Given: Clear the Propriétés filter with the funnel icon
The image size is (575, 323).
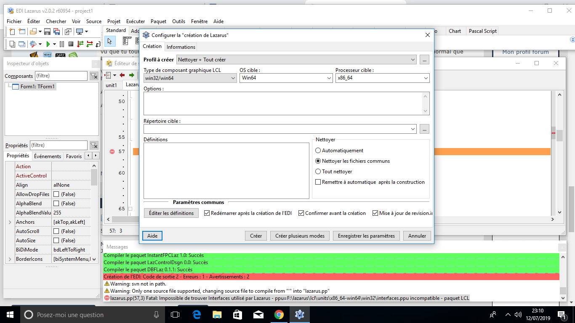Looking at the screenshot, I should tap(94, 145).
